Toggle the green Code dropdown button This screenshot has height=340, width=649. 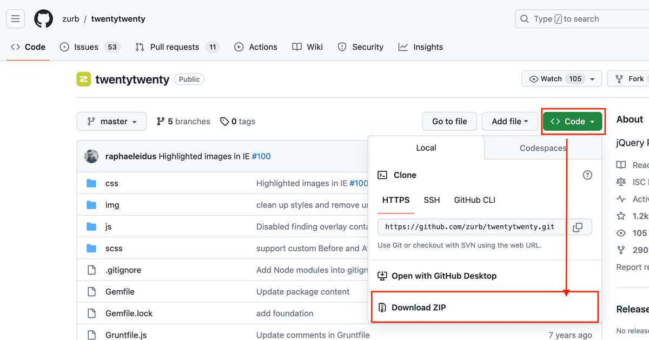coord(572,121)
